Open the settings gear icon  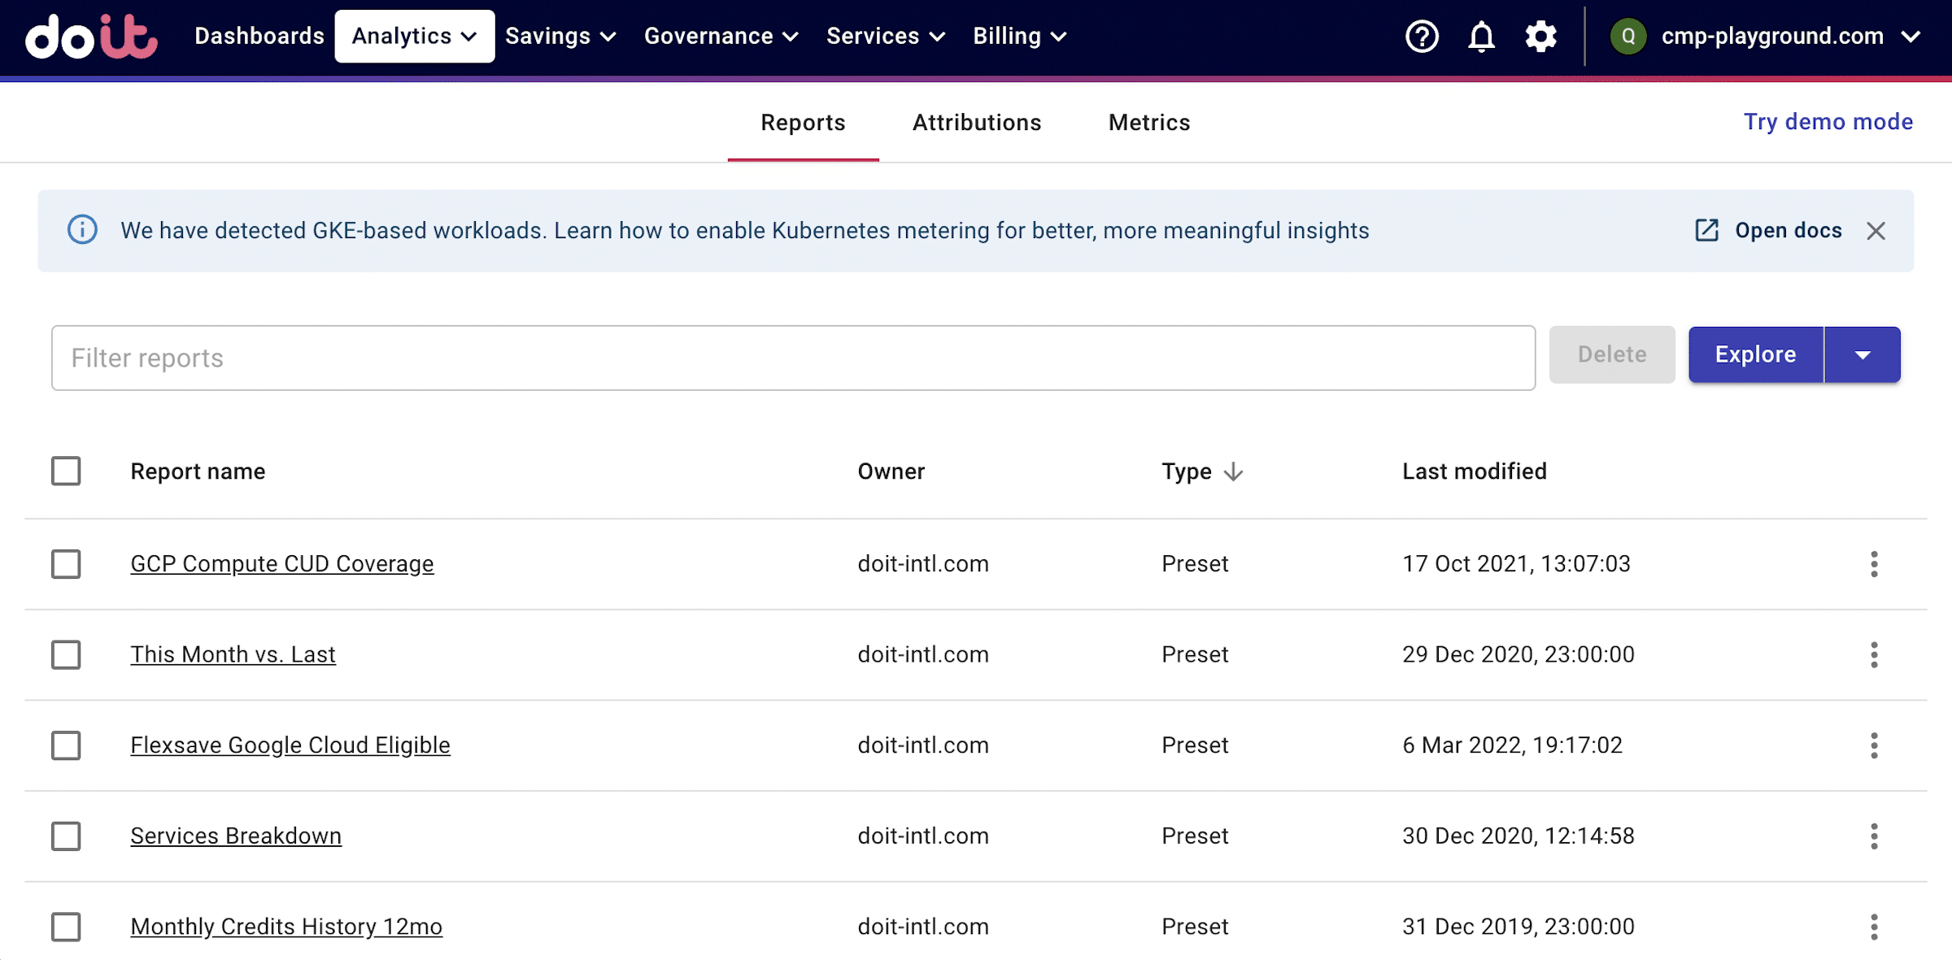pyautogui.click(x=1540, y=37)
